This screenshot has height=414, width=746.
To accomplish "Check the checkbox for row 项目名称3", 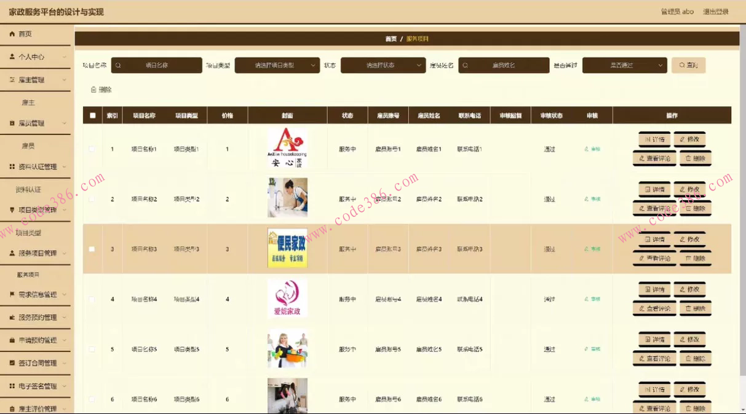I will [92, 249].
